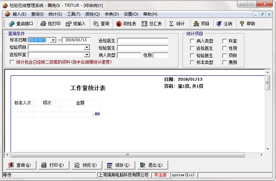Open 项目 items from toolbar
Image resolution: width=276 pixels, height=181 pixels.
point(201,24)
